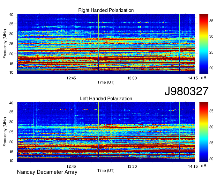Viewport: 217px width, 176px height.
Task: Click the 'Time (UT)' label of upper plot
Action: pos(106,82)
